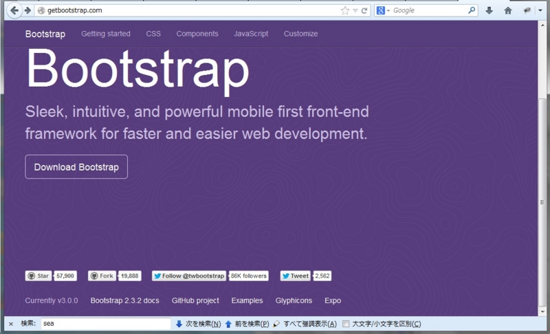Open the Bootstrap 2.3.2 docs link
Image resolution: width=550 pixels, height=334 pixels.
pyautogui.click(x=125, y=301)
